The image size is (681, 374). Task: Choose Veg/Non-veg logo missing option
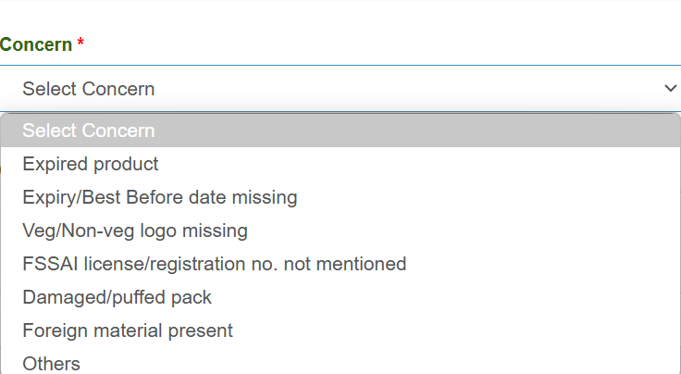point(135,231)
